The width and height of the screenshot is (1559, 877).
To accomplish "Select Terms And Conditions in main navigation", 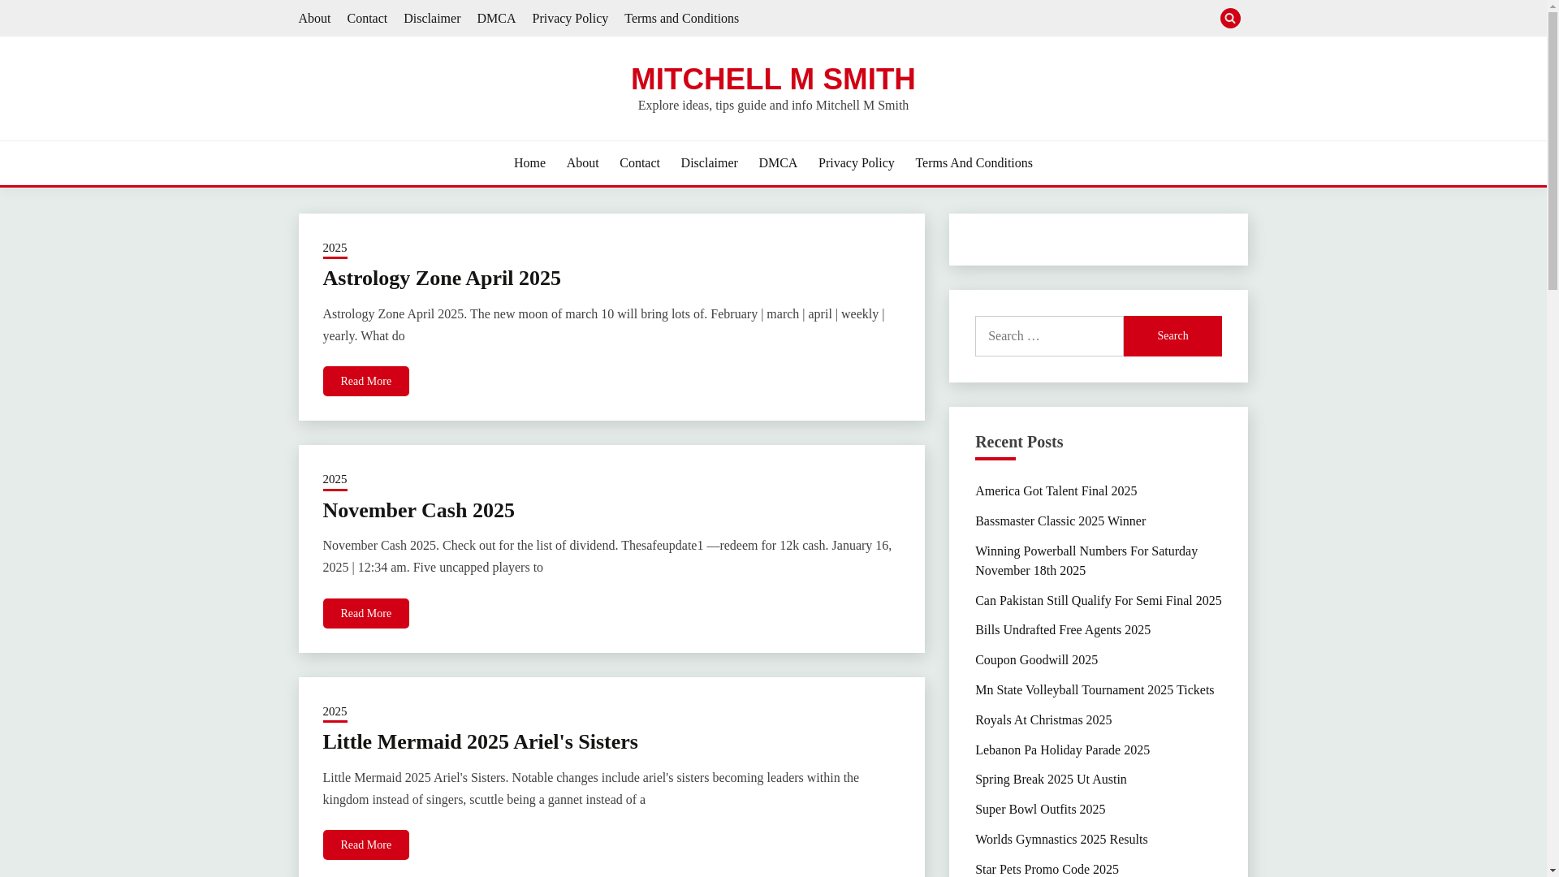I will click(974, 163).
